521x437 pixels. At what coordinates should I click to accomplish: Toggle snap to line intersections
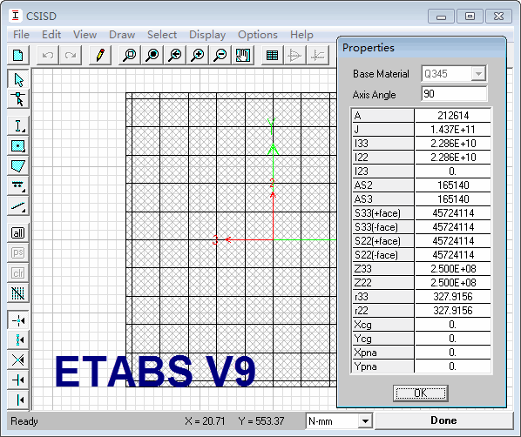coord(18,360)
